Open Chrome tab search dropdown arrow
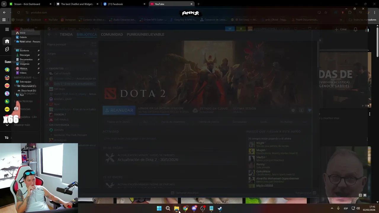This screenshot has height=213, width=379. click(x=4, y=4)
